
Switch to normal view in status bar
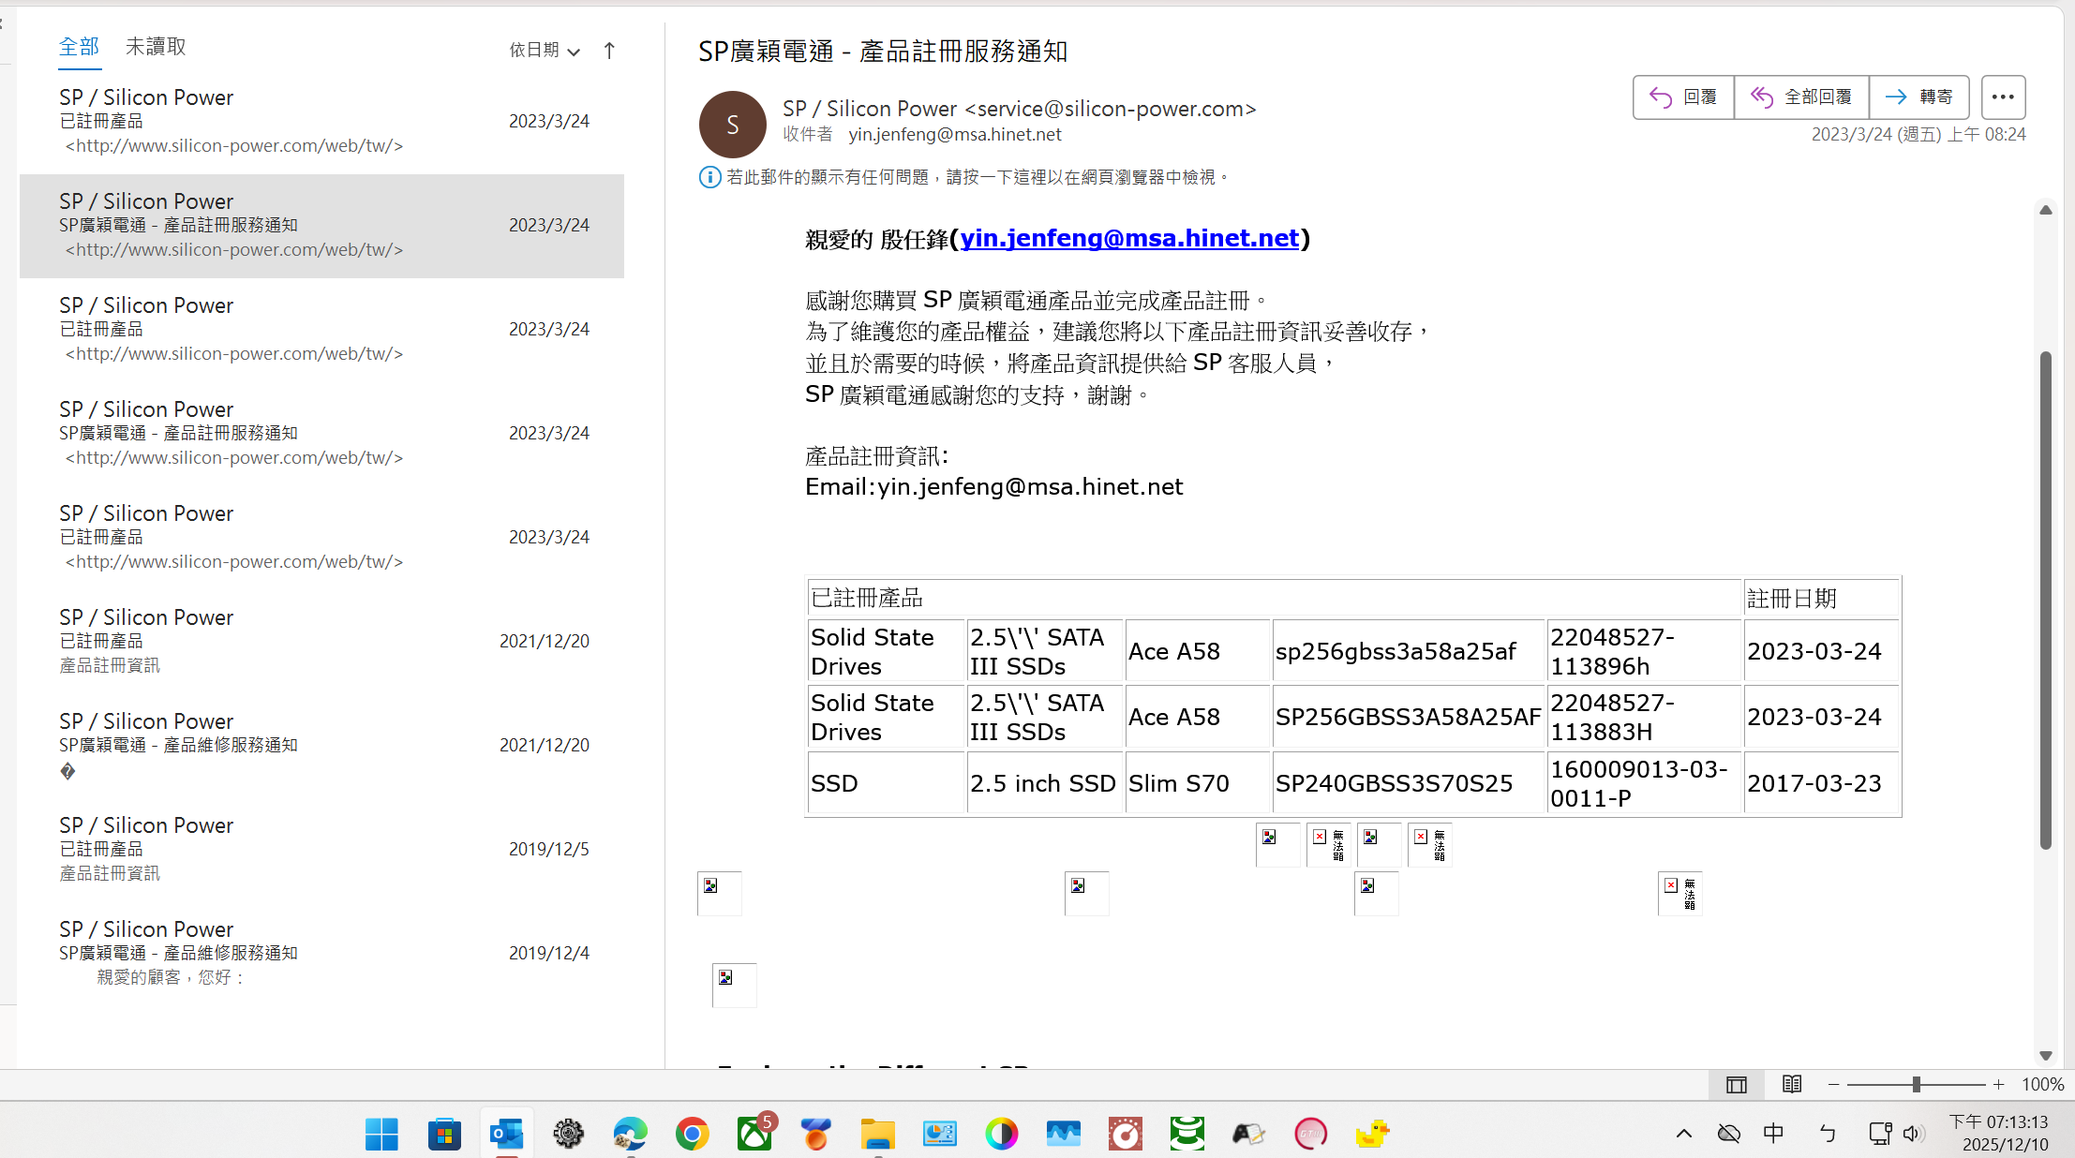click(x=1736, y=1084)
